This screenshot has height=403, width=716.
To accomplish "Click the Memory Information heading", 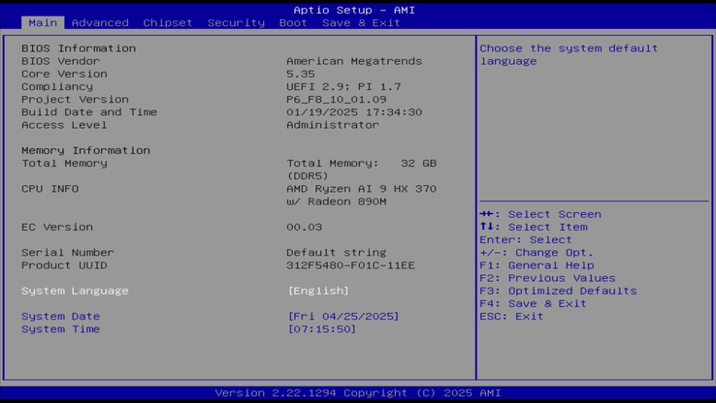I will 85,150.
